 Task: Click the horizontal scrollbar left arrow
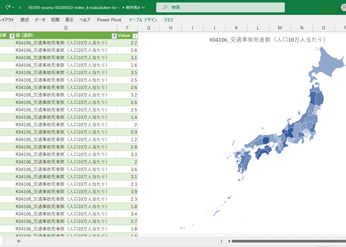click(x=229, y=241)
